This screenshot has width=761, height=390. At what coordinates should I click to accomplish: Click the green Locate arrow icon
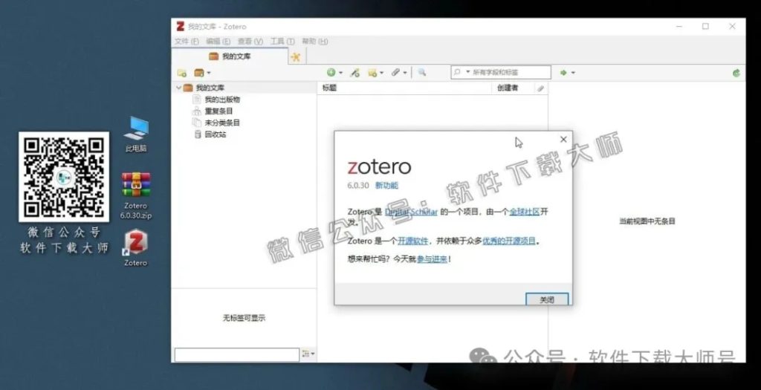pos(563,73)
